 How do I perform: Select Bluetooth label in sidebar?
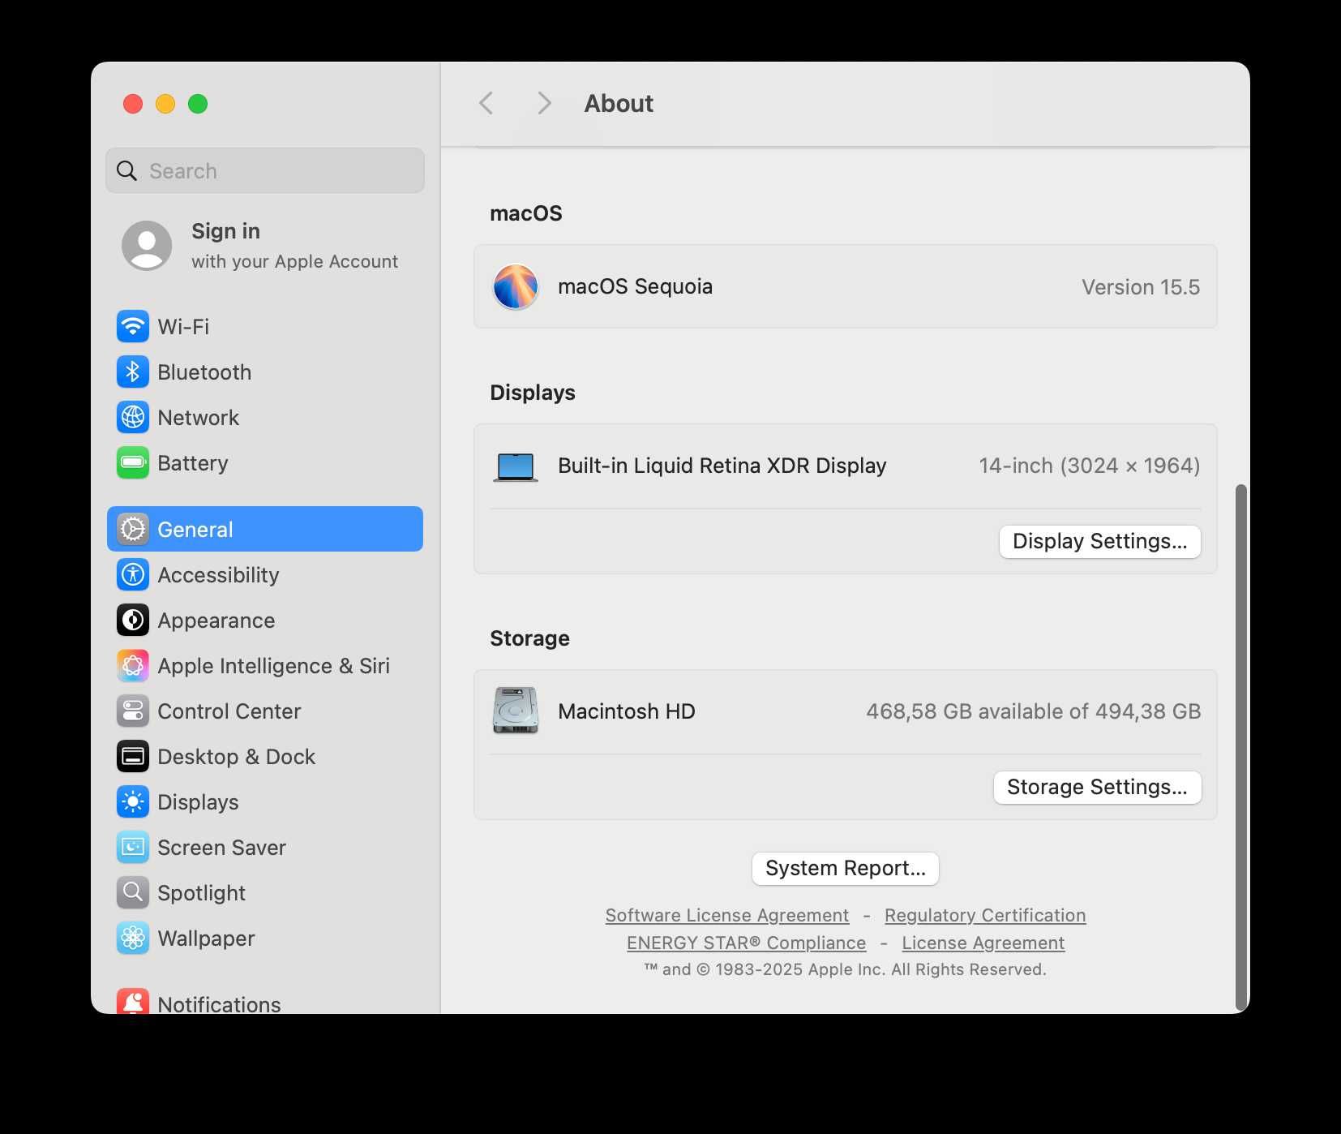(x=204, y=372)
